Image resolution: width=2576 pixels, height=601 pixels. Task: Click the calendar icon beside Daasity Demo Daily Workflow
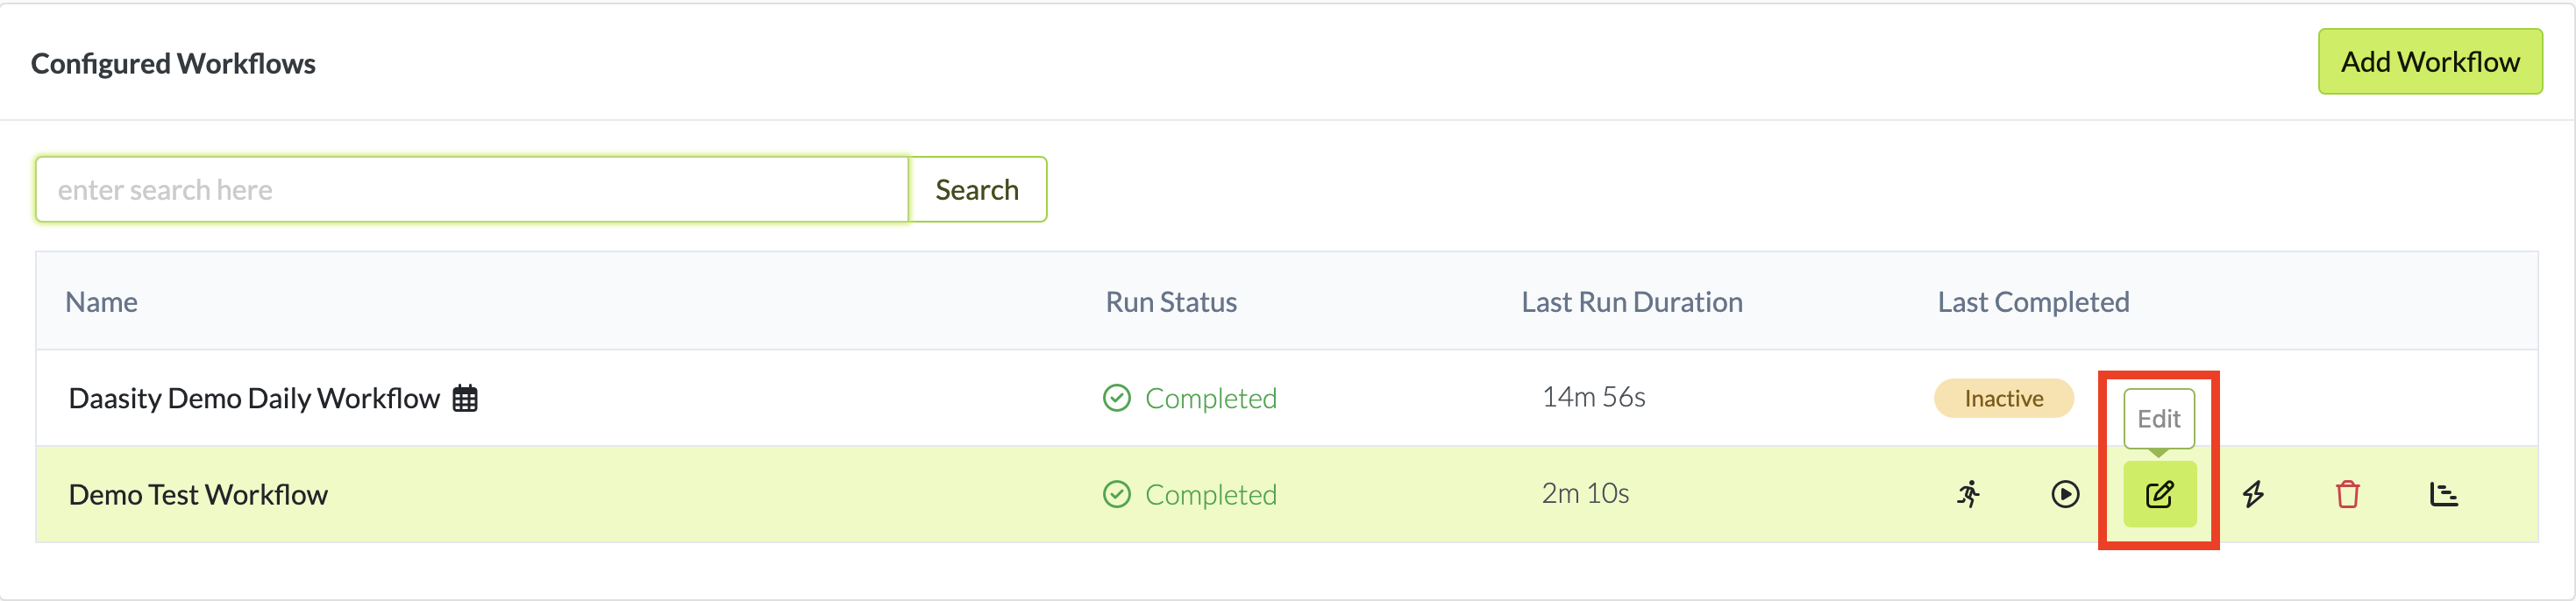(465, 398)
